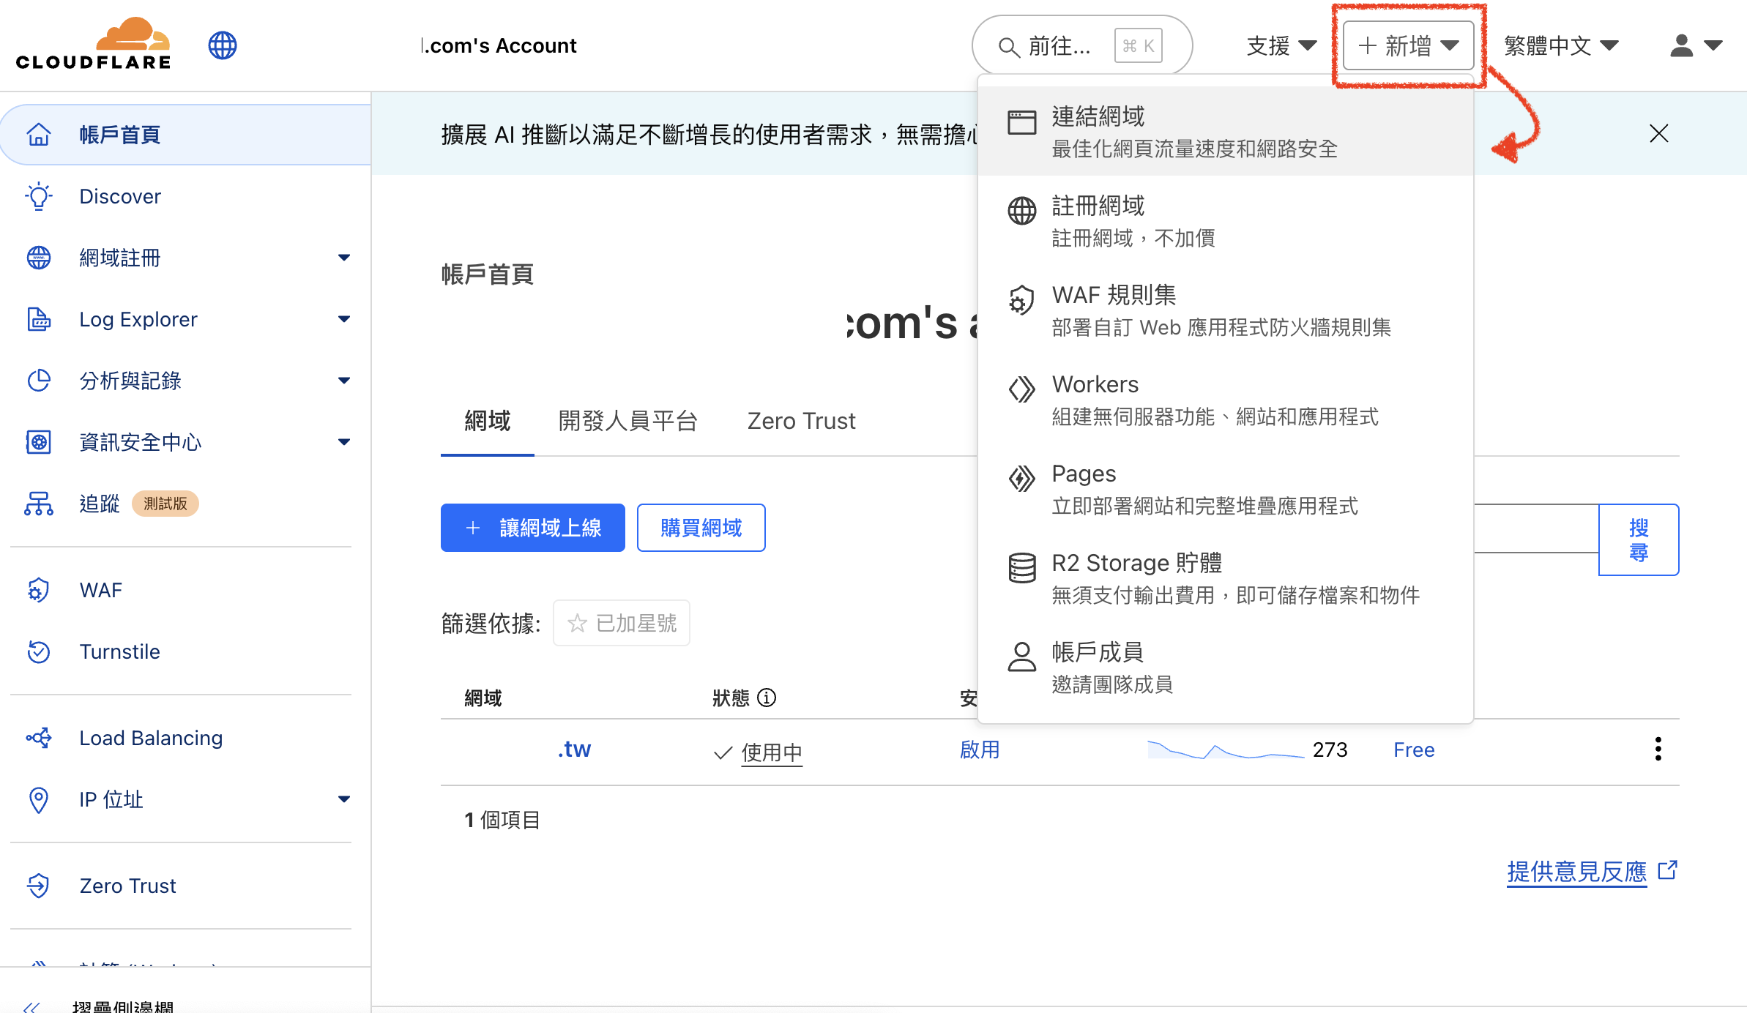Select 連結網域 from the add menu
The image size is (1747, 1013).
point(1225,132)
